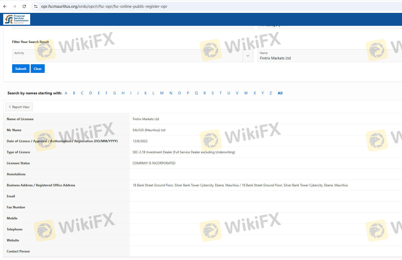Go back to Report View
This screenshot has height=260, width=402.
(x=19, y=107)
